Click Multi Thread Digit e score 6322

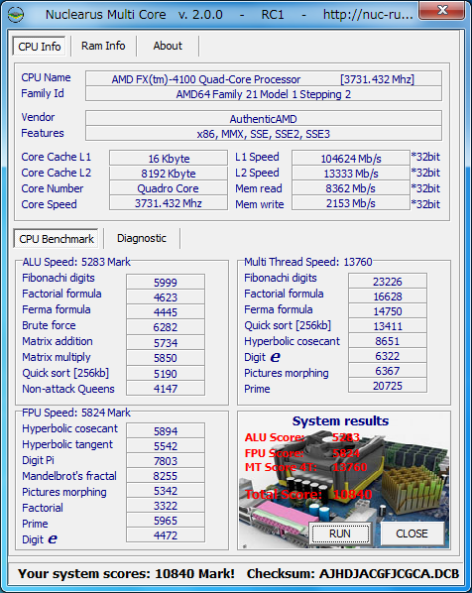[388, 356]
